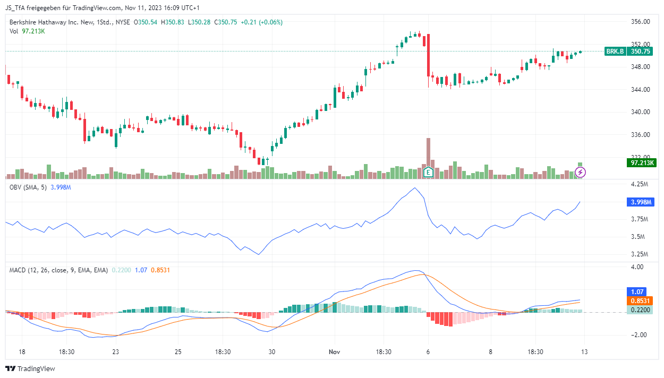Viewport: 664px width, 378px height.
Task: Click the TradingView logo
Action: (30, 368)
